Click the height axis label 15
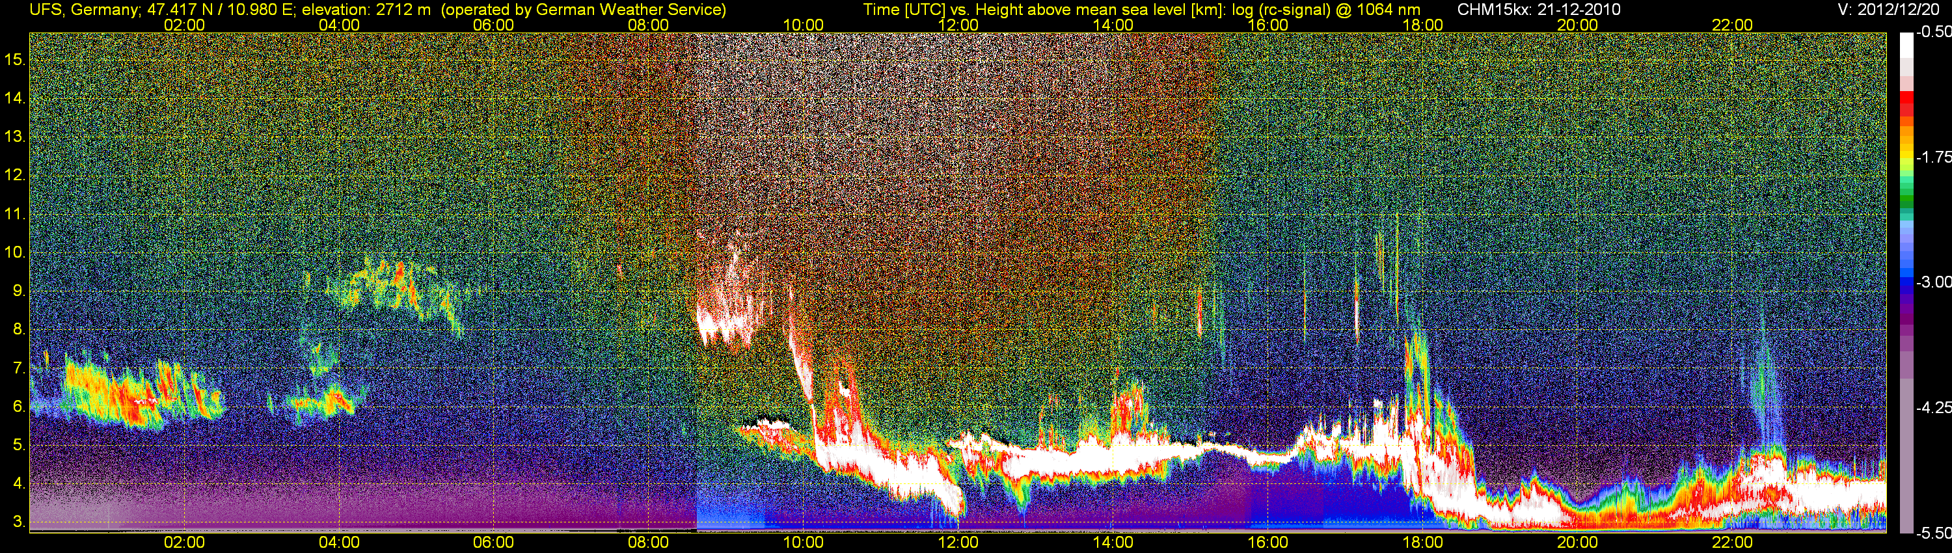Screen dimensions: 1952x553 pos(14,59)
